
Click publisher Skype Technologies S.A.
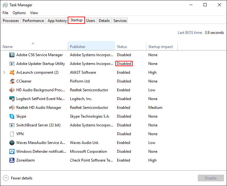point(90,116)
